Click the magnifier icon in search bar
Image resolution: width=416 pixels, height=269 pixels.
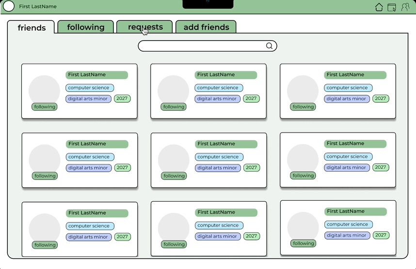(x=269, y=46)
